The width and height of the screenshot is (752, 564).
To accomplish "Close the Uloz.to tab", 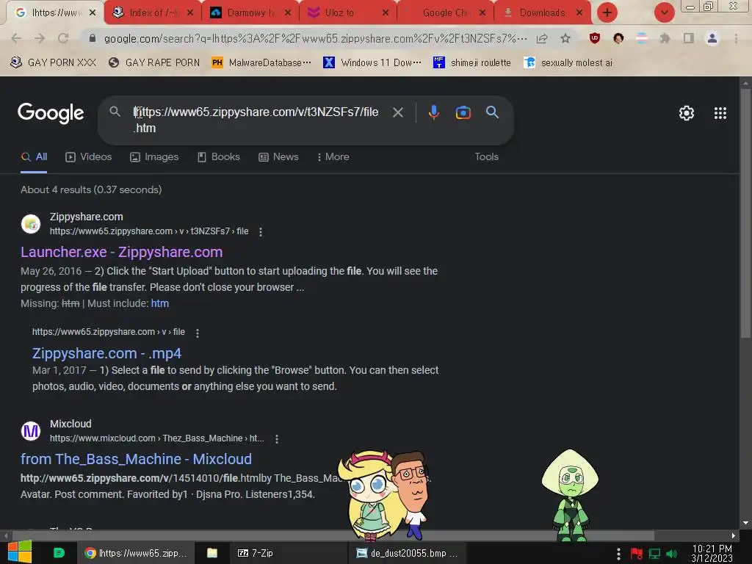I will tap(385, 13).
